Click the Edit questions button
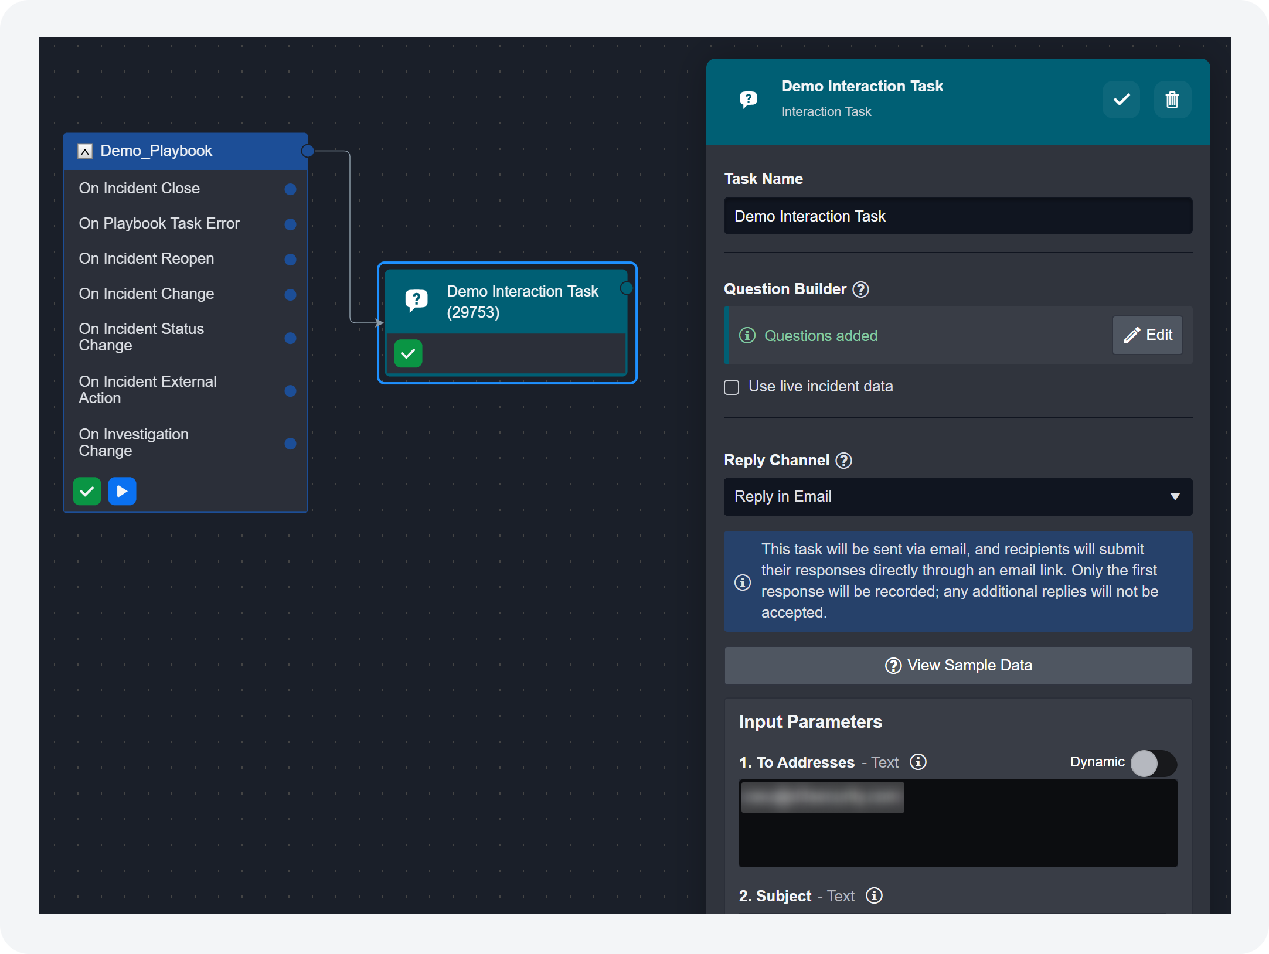This screenshot has width=1269, height=954. (x=1147, y=335)
